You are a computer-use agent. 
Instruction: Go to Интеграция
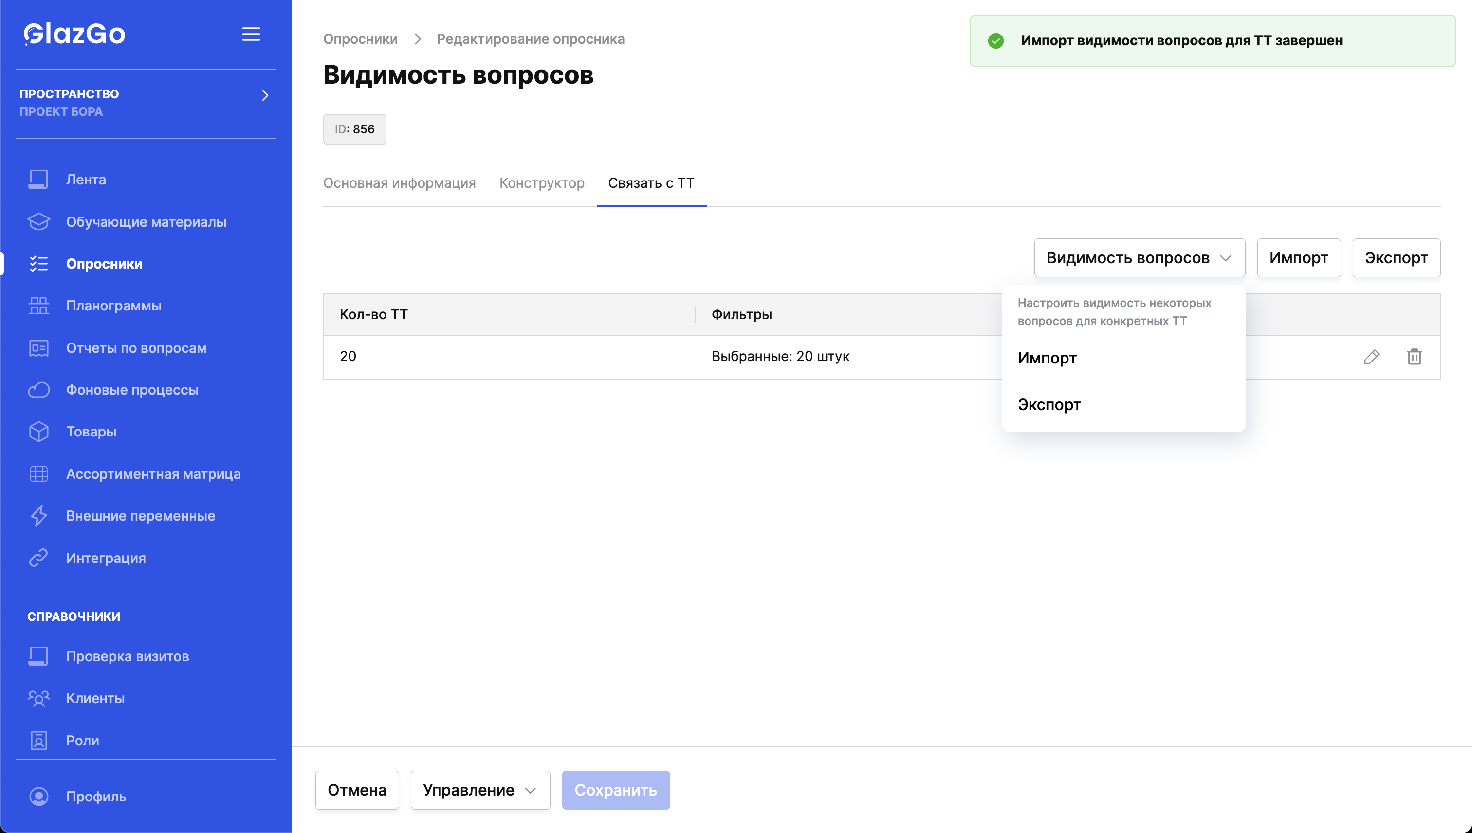coord(106,558)
